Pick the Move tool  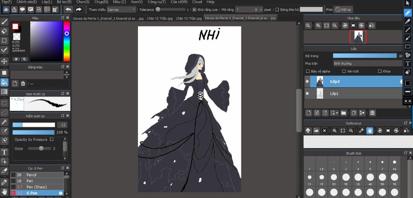coord(4,61)
